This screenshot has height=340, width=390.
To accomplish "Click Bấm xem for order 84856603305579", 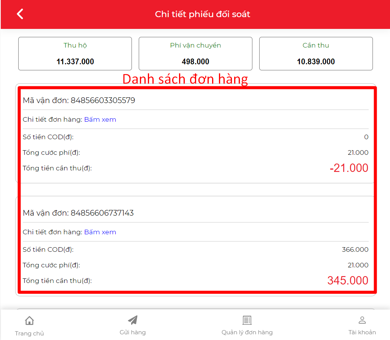I will pyautogui.click(x=100, y=119).
